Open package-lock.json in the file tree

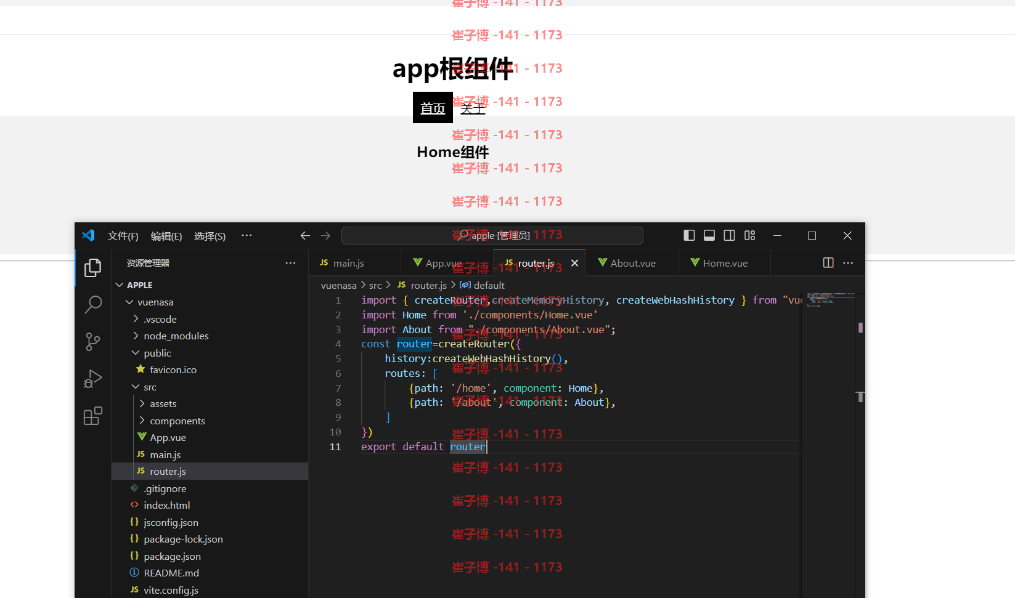point(210,539)
